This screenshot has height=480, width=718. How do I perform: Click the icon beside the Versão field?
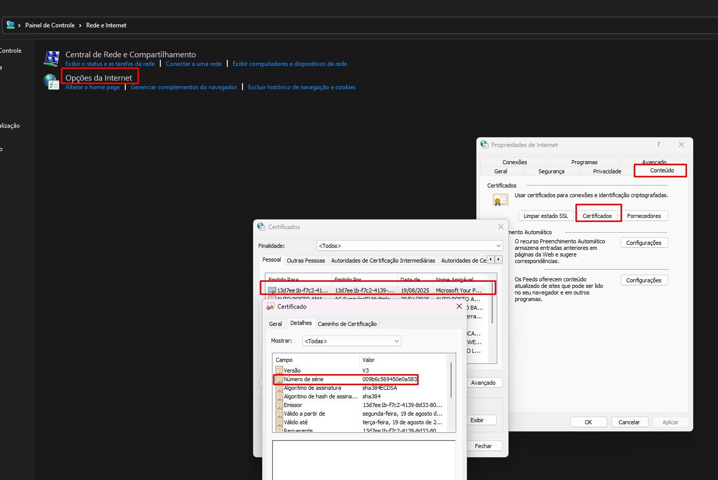(x=279, y=371)
